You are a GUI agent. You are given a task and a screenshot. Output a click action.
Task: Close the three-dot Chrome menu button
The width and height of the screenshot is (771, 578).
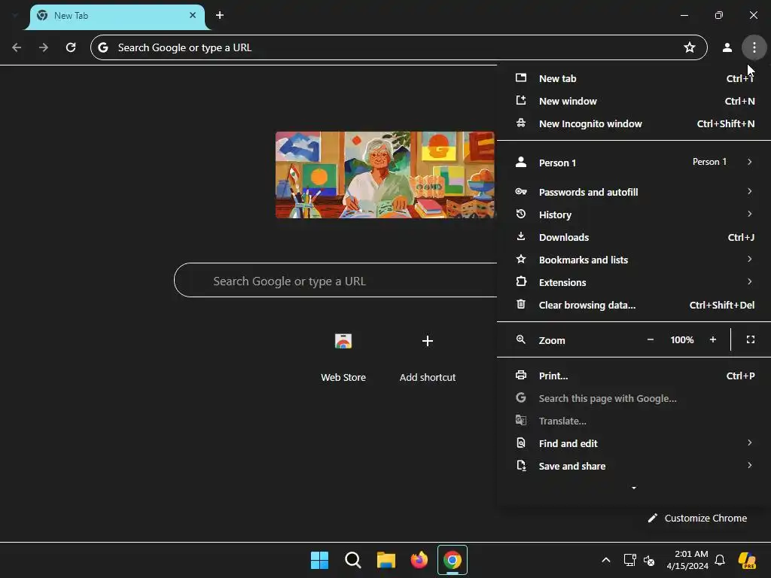[754, 47]
